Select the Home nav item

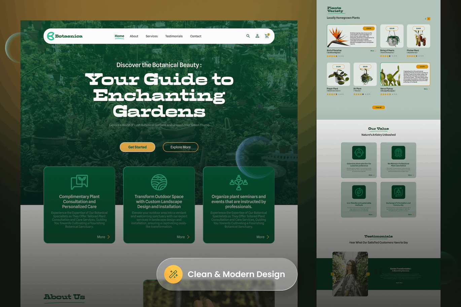tap(119, 36)
